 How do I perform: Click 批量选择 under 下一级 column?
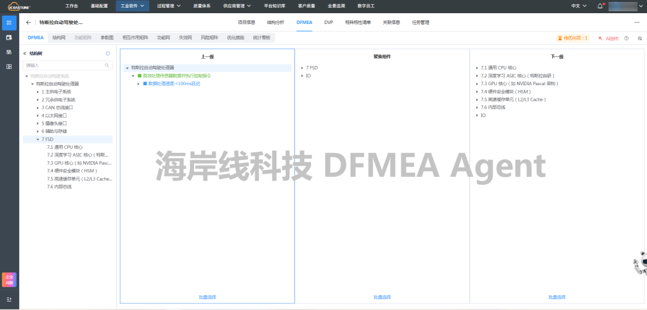pyautogui.click(x=557, y=297)
